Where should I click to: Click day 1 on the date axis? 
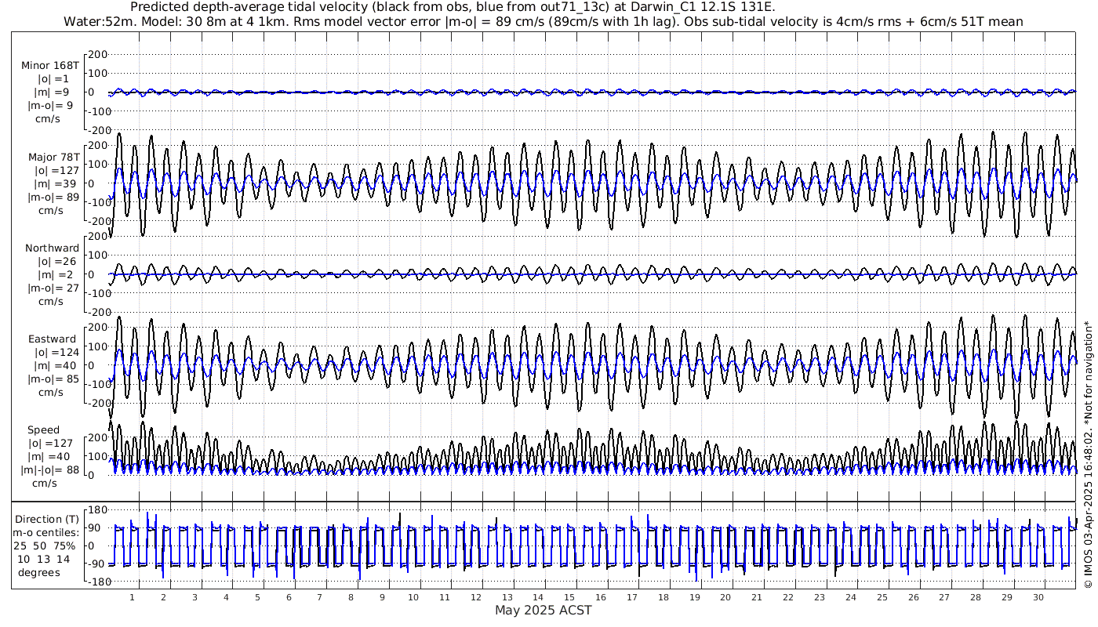(x=133, y=597)
